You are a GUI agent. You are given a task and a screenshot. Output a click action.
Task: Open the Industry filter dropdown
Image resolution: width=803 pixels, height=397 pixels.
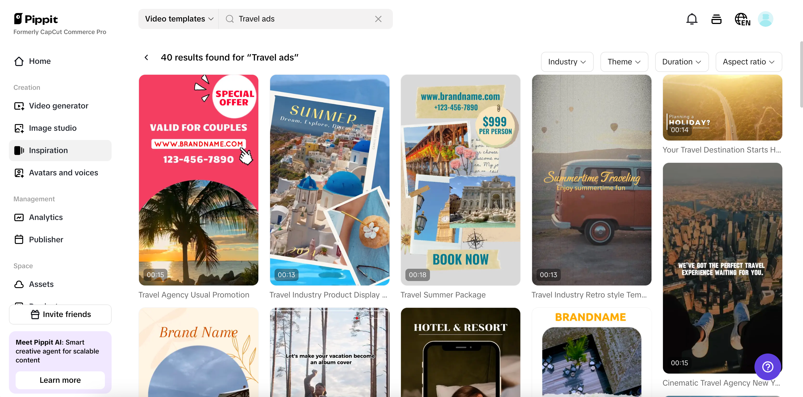click(x=567, y=62)
